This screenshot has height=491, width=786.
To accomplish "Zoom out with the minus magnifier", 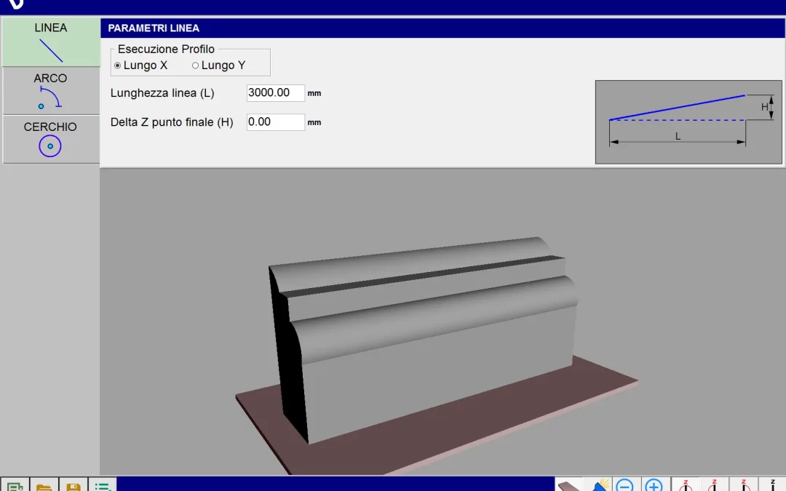I will click(624, 485).
